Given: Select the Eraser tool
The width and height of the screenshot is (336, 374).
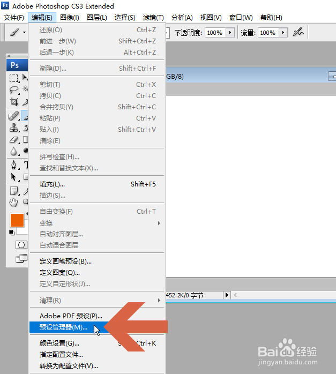Looking at the screenshot, I should tap(13, 139).
